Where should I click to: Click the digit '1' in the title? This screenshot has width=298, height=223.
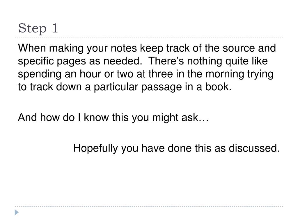55,28
